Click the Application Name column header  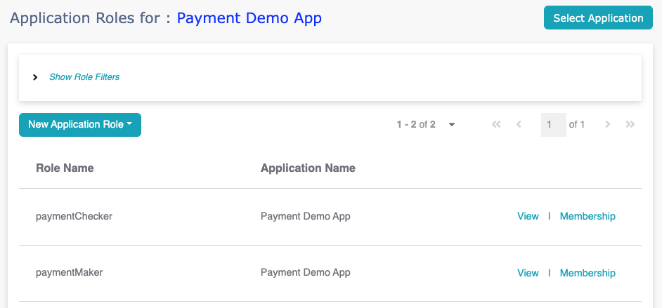pyautogui.click(x=308, y=168)
